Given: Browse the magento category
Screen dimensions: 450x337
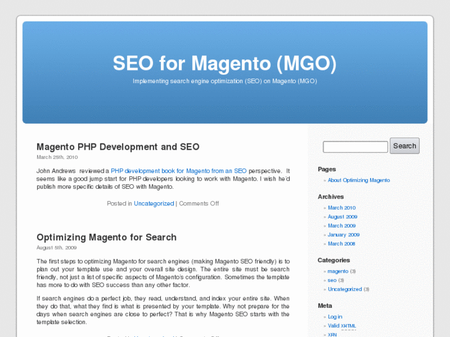Looking at the screenshot, I should point(338,271).
